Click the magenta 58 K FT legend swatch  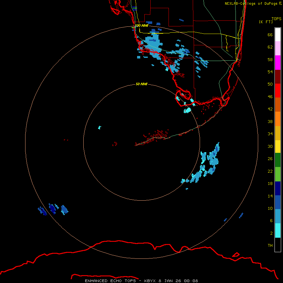pos(278,63)
